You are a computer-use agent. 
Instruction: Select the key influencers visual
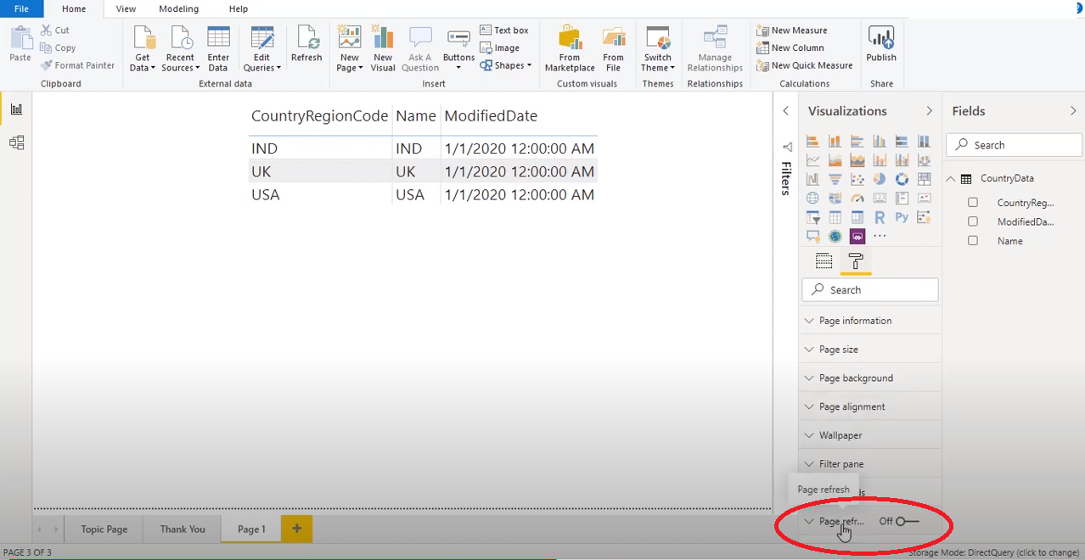(924, 217)
